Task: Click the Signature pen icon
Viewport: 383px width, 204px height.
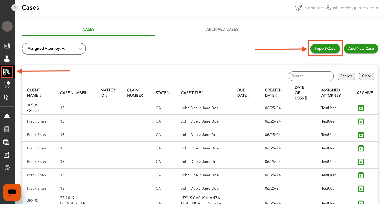Action: 298,8
